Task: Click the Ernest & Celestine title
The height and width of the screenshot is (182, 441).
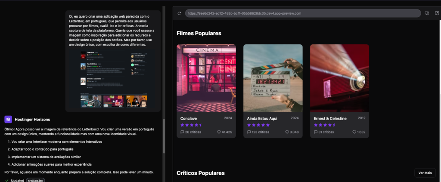Action: coord(330,118)
